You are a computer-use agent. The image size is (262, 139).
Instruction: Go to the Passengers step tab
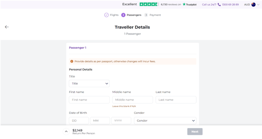click(131, 15)
